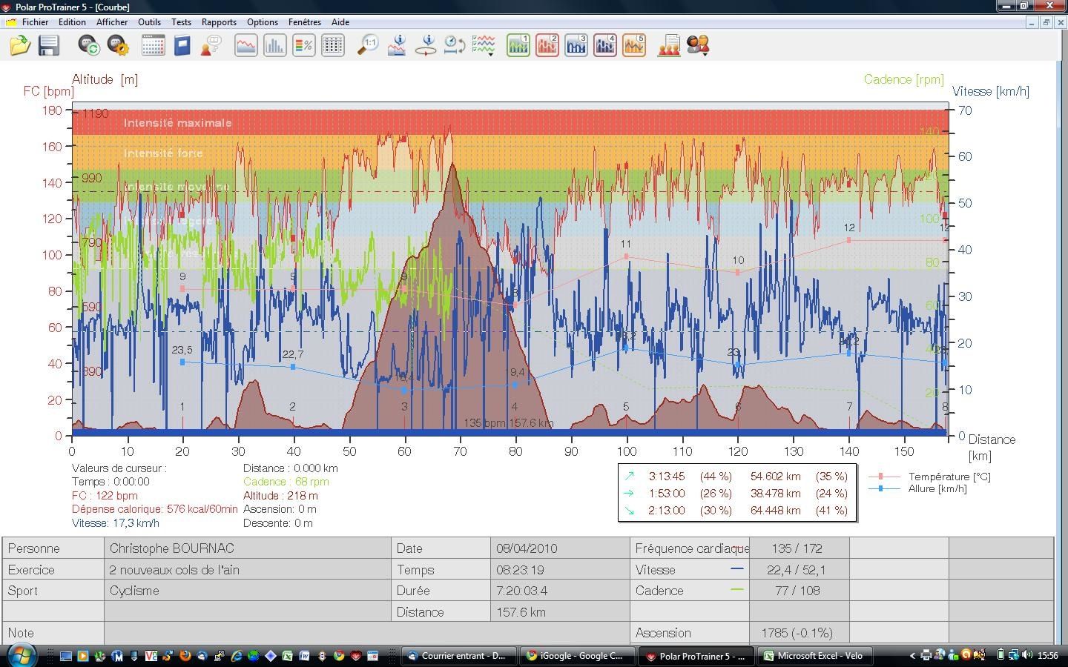Click the Sport field Cyclisme
Viewport: 1068px width, 667px height.
point(248,591)
